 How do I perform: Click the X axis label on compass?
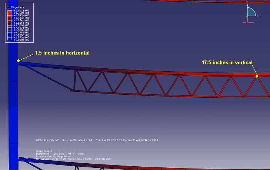(257, 16)
